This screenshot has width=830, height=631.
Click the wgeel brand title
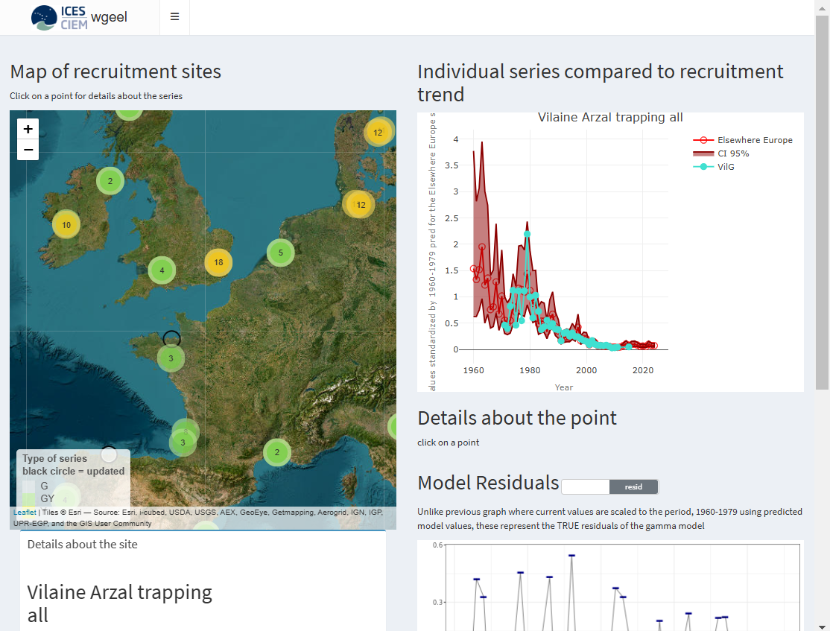(x=109, y=17)
